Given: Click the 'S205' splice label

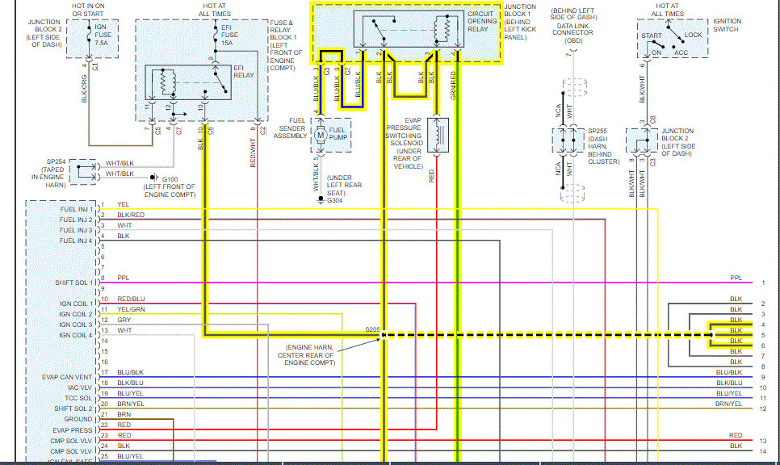Looking at the screenshot, I should [372, 329].
